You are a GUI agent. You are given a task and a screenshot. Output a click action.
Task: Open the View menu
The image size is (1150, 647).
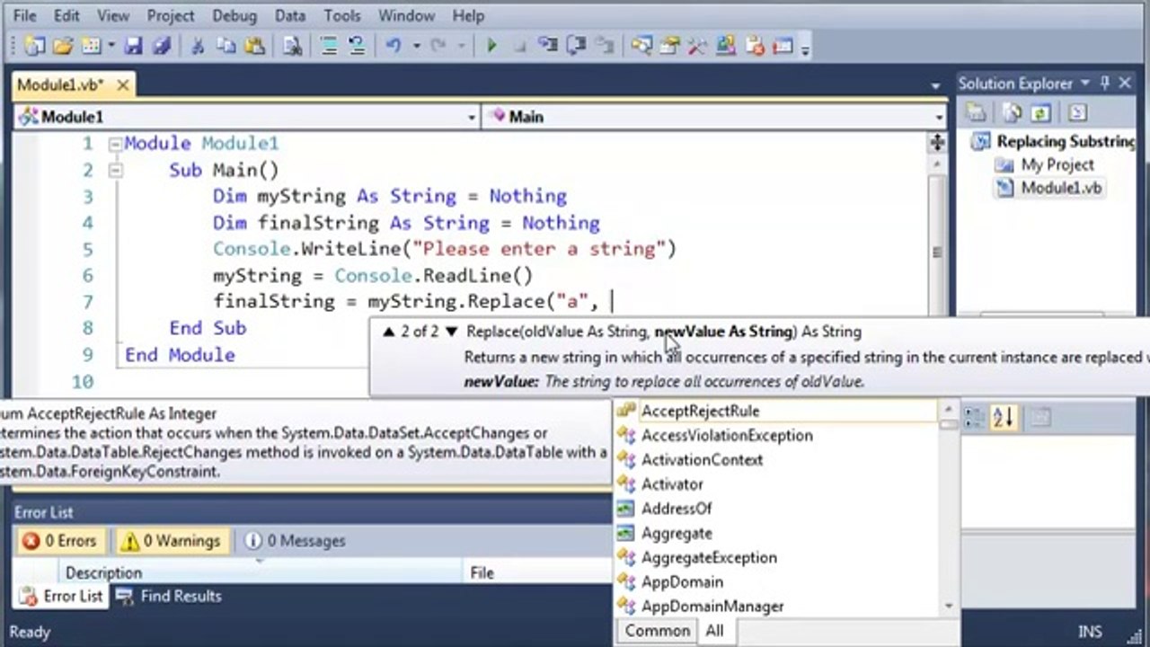pyautogui.click(x=113, y=15)
